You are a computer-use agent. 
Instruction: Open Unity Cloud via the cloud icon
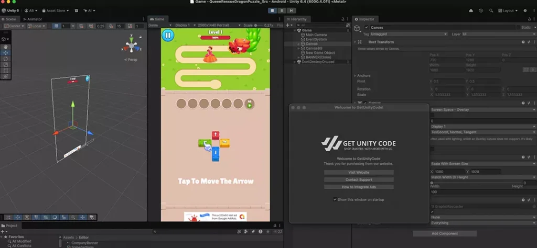coord(471,10)
